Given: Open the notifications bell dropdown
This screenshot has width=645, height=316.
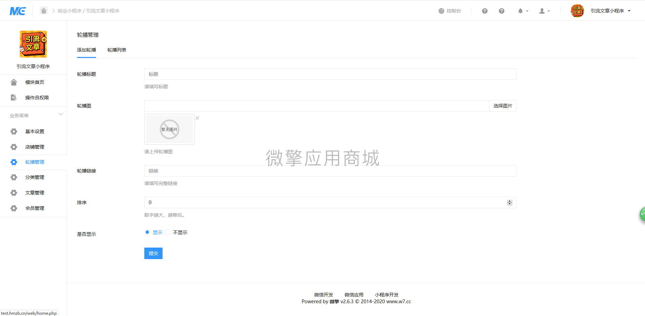Looking at the screenshot, I should 523,11.
